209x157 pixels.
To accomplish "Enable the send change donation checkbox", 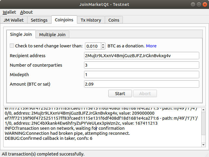I will 12,46.
